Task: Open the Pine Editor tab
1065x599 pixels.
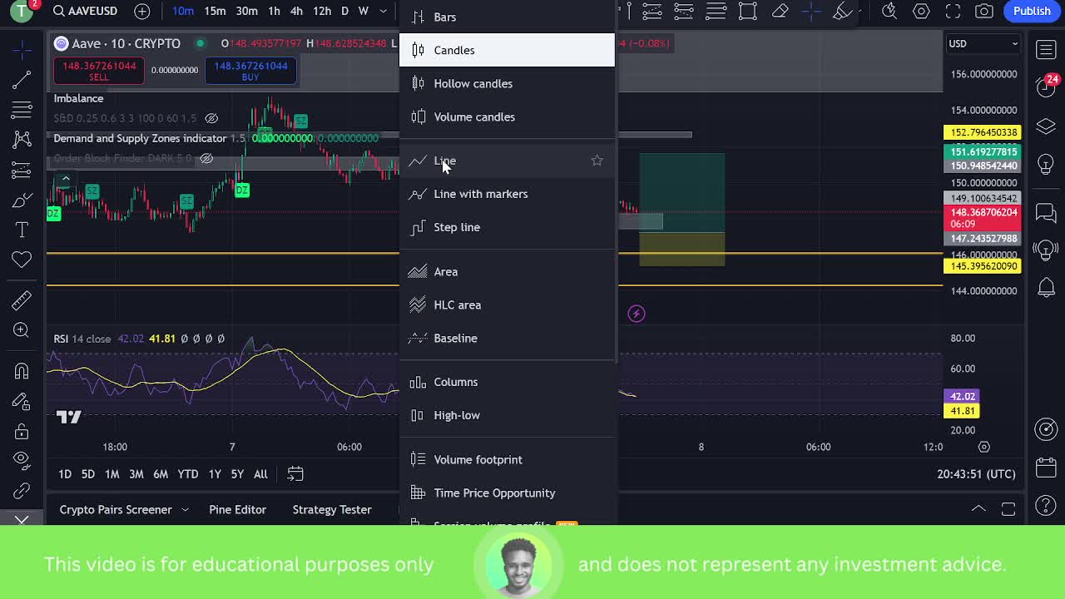Action: point(237,509)
